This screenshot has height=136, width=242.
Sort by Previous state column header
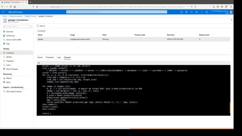[x=140, y=35]
